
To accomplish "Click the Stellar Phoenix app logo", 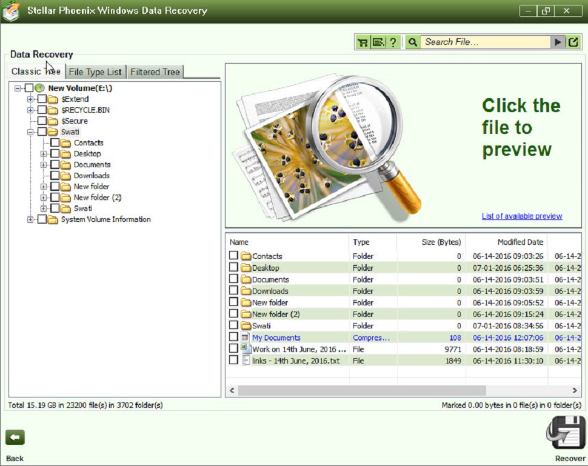I will [x=12, y=12].
